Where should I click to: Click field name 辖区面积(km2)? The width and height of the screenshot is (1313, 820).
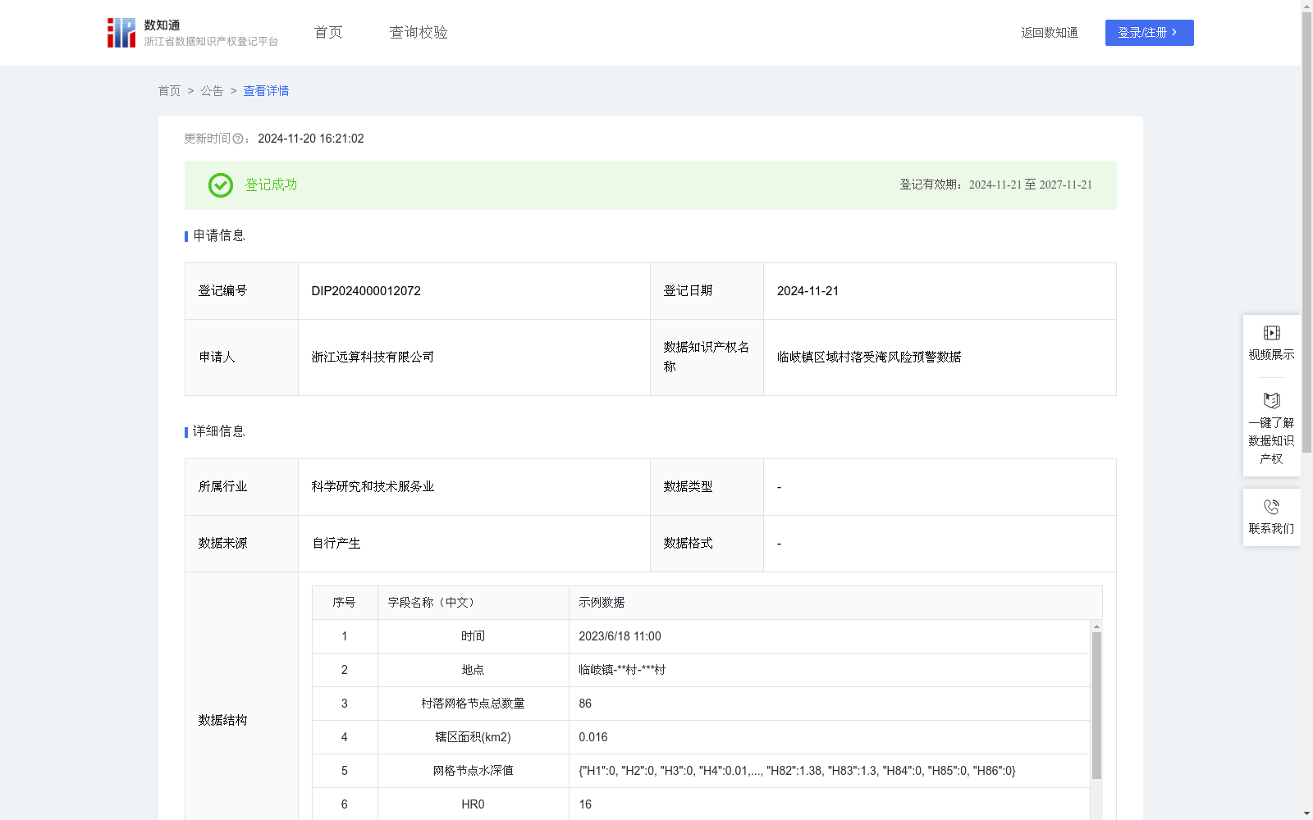pos(473,737)
